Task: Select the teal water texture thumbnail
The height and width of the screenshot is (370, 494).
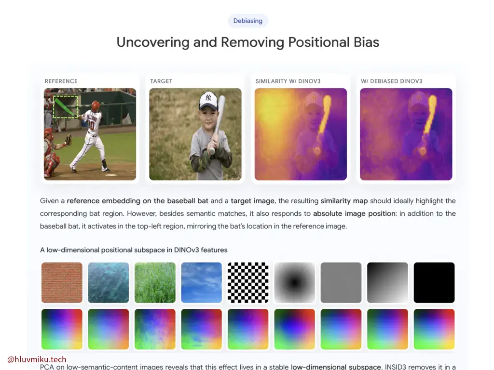Action: (109, 282)
